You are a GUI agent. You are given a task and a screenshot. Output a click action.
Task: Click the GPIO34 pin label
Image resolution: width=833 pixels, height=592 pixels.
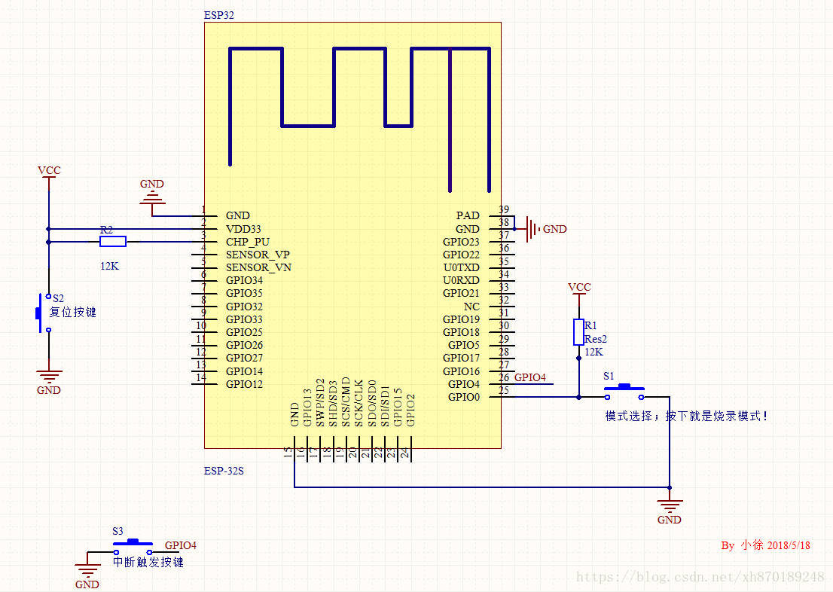pos(244,281)
